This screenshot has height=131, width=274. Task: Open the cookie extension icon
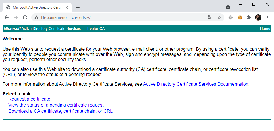tap(240, 17)
